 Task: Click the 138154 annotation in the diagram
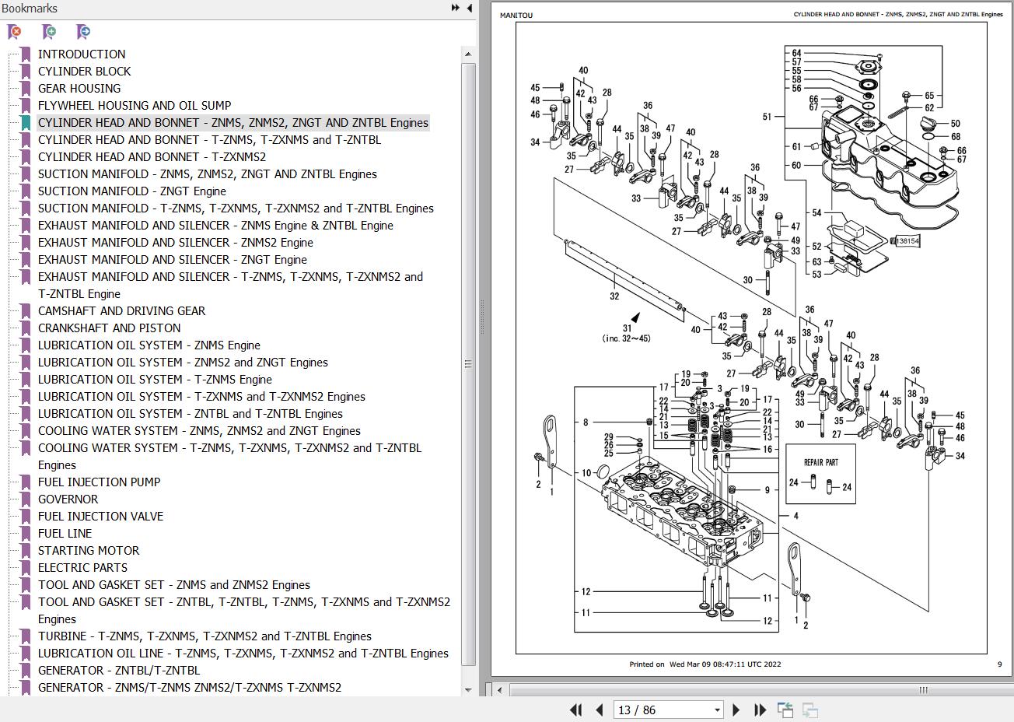pyautogui.click(x=906, y=241)
